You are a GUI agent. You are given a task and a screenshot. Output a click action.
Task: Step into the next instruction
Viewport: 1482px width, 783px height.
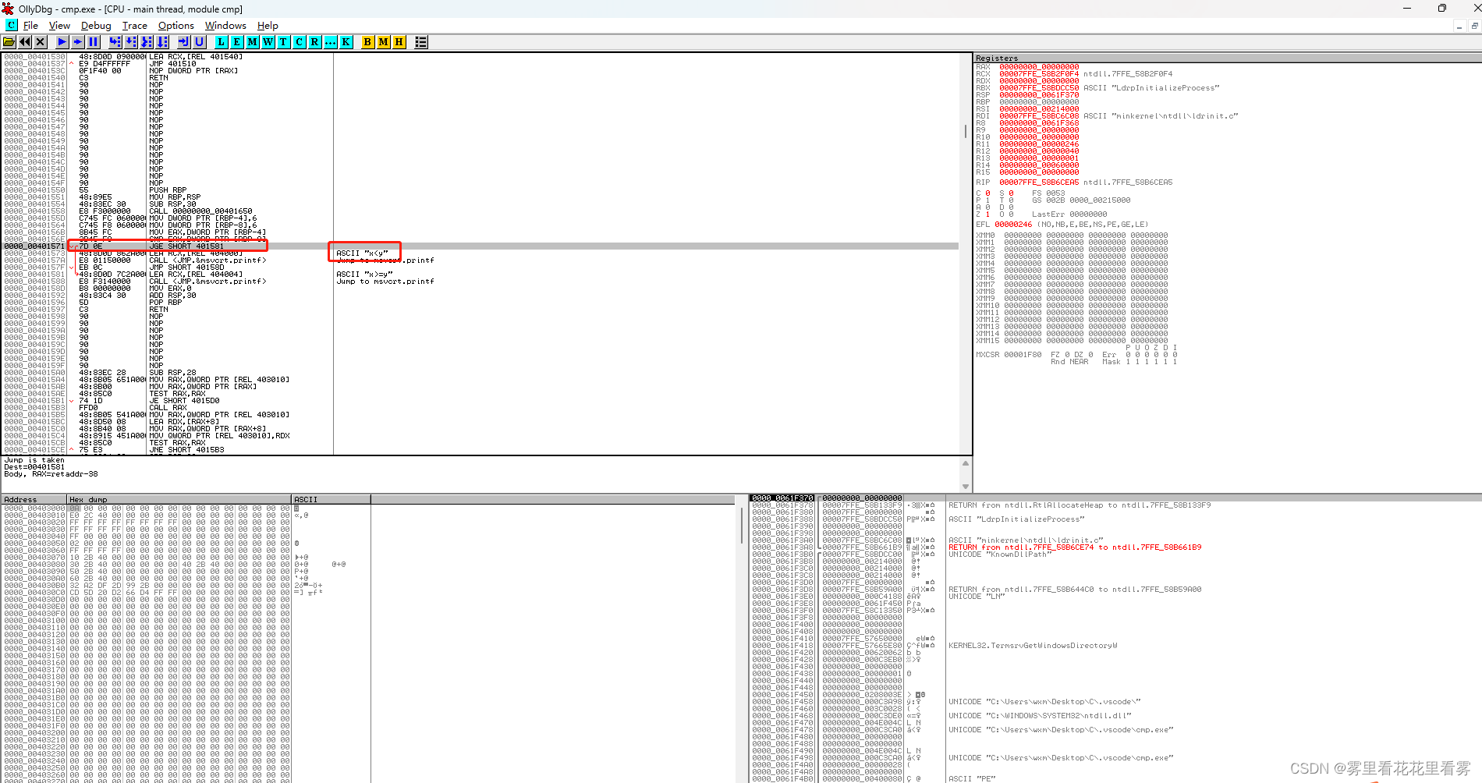click(x=115, y=42)
